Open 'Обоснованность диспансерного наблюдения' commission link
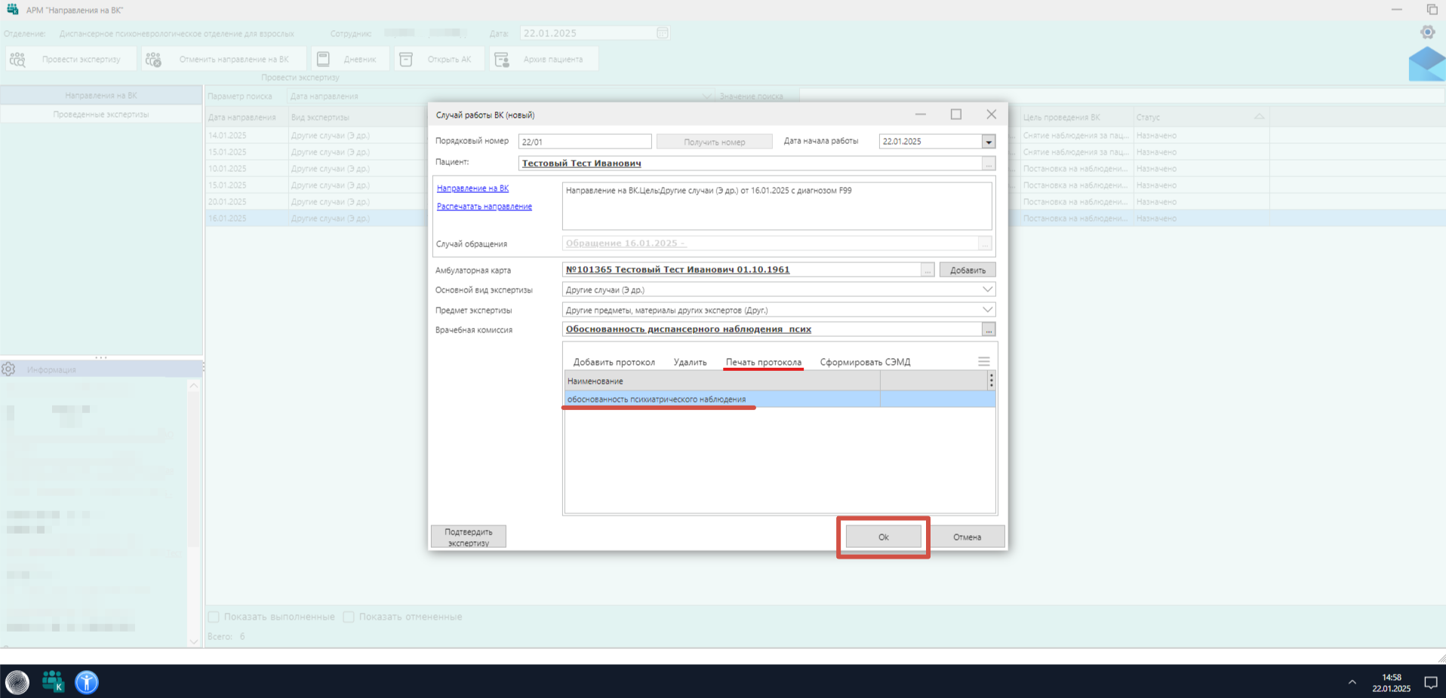Viewport: 1446px width, 698px height. click(688, 329)
